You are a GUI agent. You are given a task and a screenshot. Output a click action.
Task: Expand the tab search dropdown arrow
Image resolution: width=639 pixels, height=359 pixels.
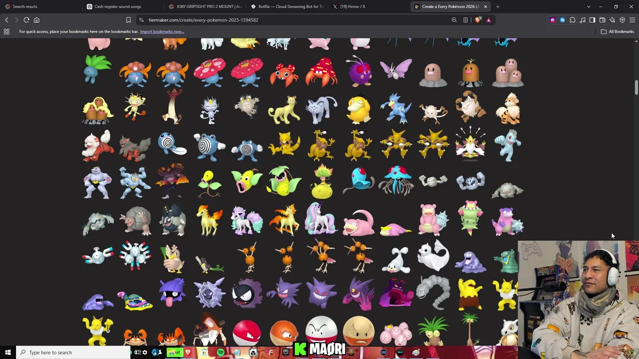coord(589,6)
